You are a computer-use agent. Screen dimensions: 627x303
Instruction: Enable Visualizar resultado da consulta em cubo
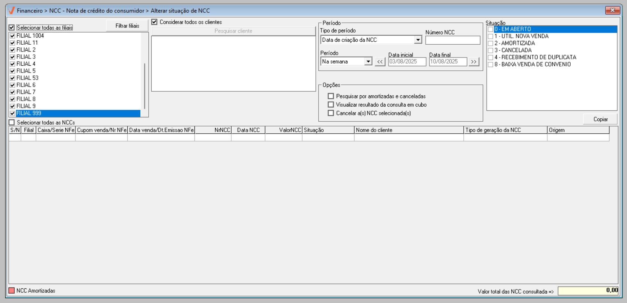pyautogui.click(x=331, y=105)
